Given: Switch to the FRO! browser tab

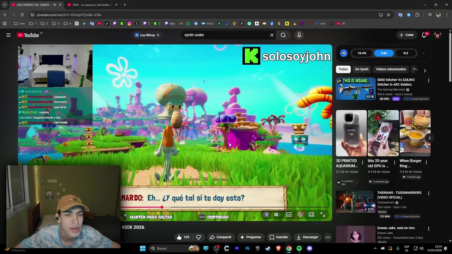Looking at the screenshot, I should [x=92, y=5].
